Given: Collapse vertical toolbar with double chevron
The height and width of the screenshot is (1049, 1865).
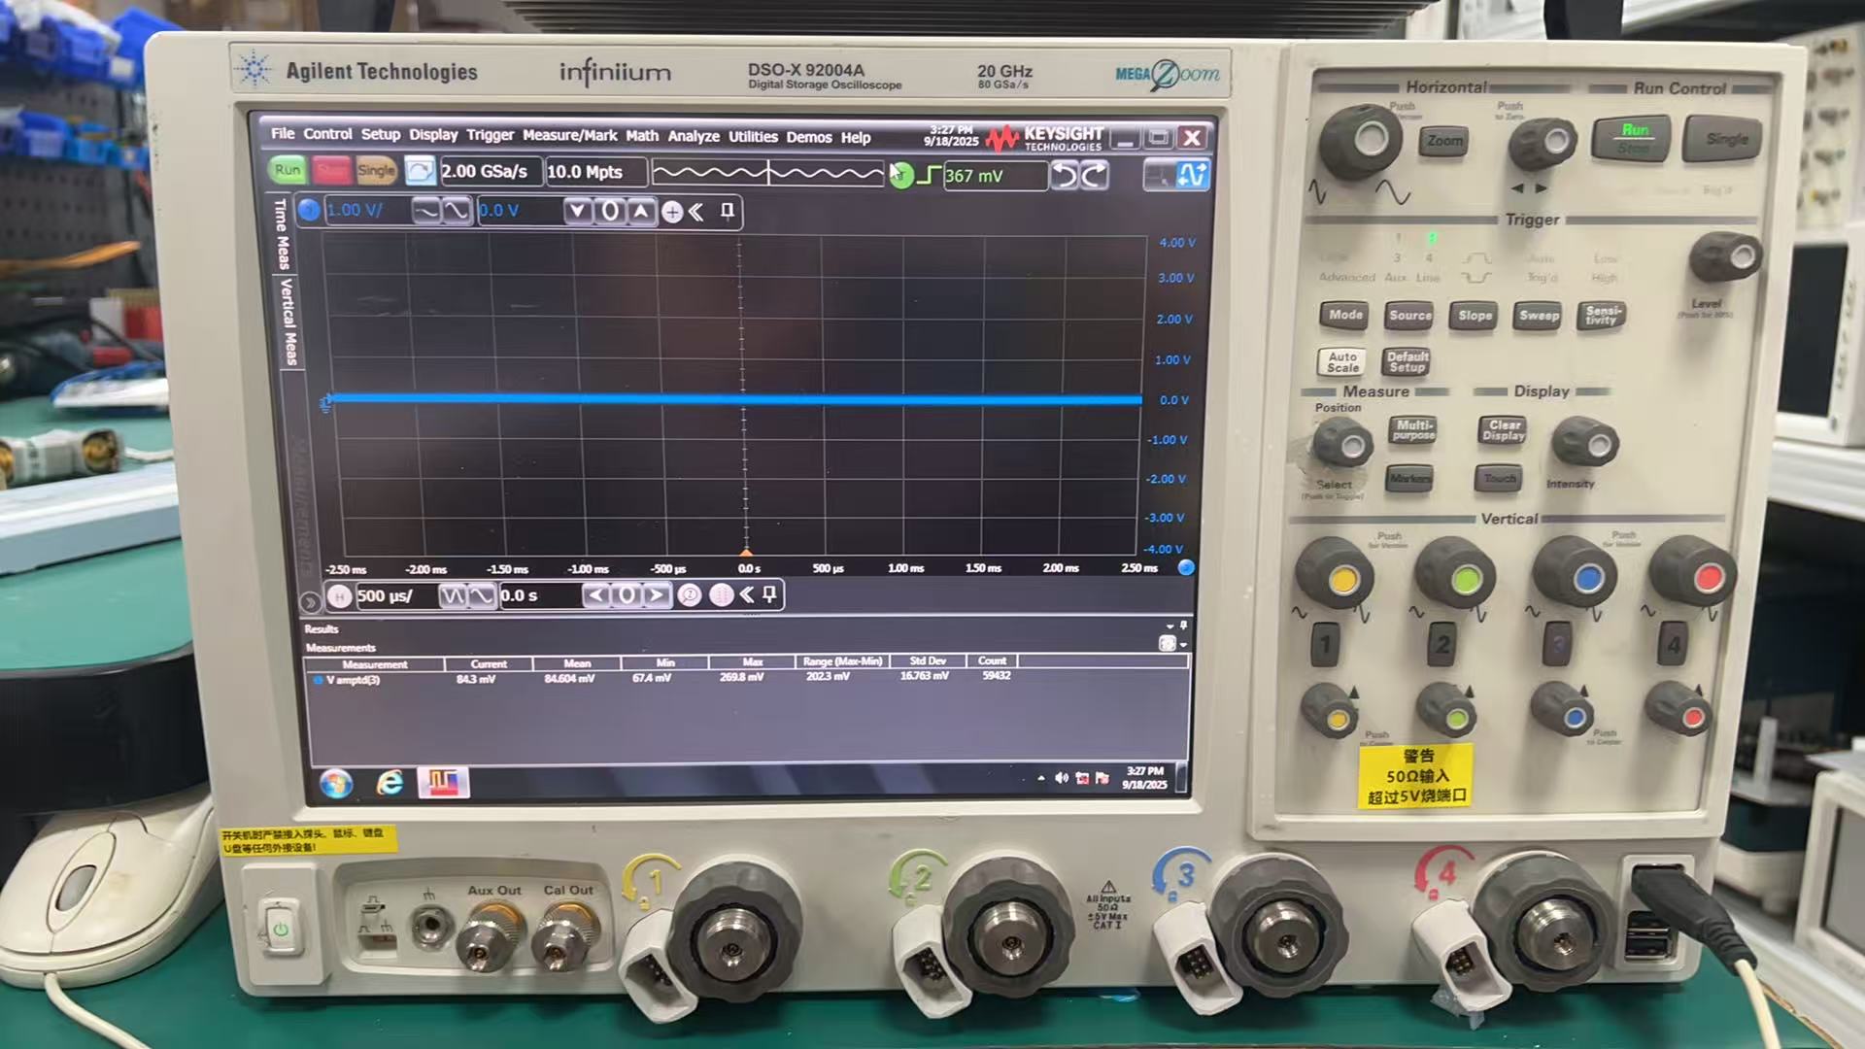Looking at the screenshot, I should (696, 212).
